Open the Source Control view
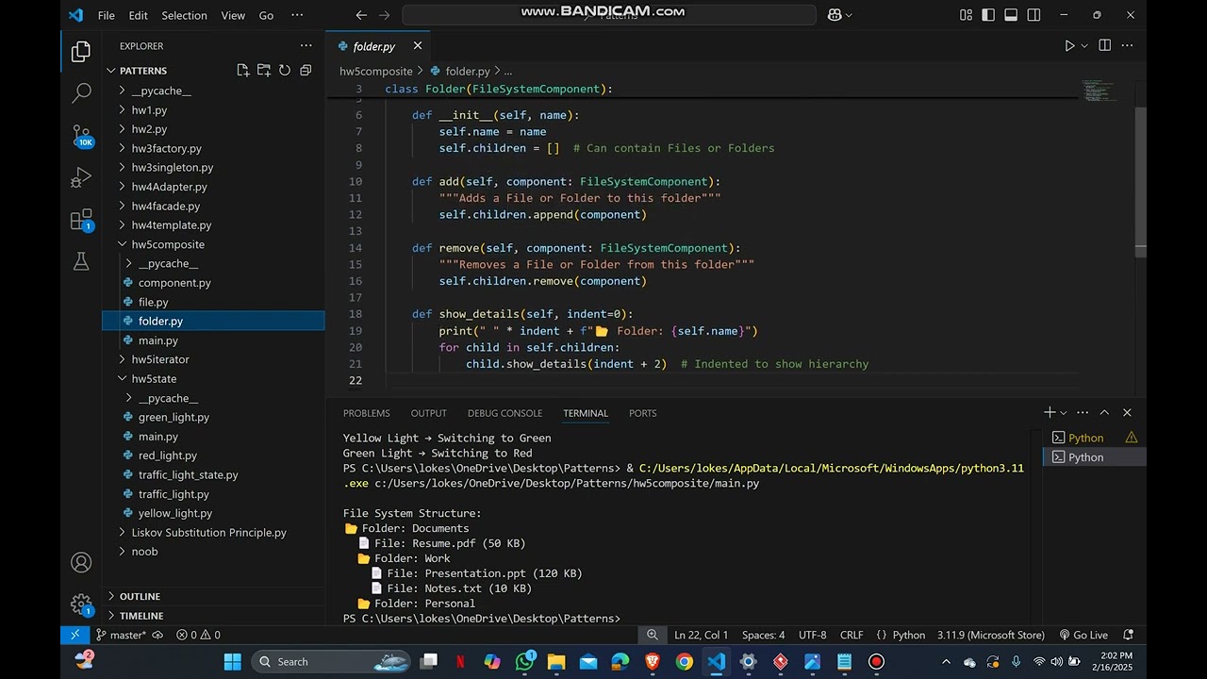 (x=81, y=136)
